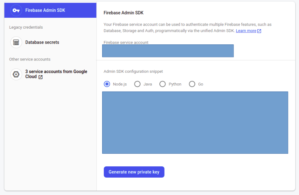Click the Node.js label text
The image size is (299, 195).
120,84
